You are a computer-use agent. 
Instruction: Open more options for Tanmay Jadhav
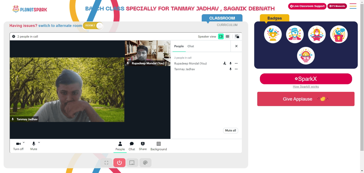236,69
